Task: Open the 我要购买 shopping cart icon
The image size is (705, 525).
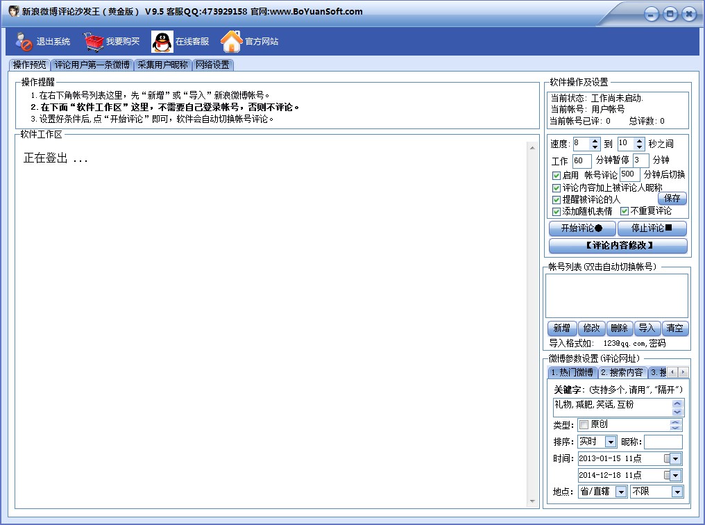Action: coord(94,42)
